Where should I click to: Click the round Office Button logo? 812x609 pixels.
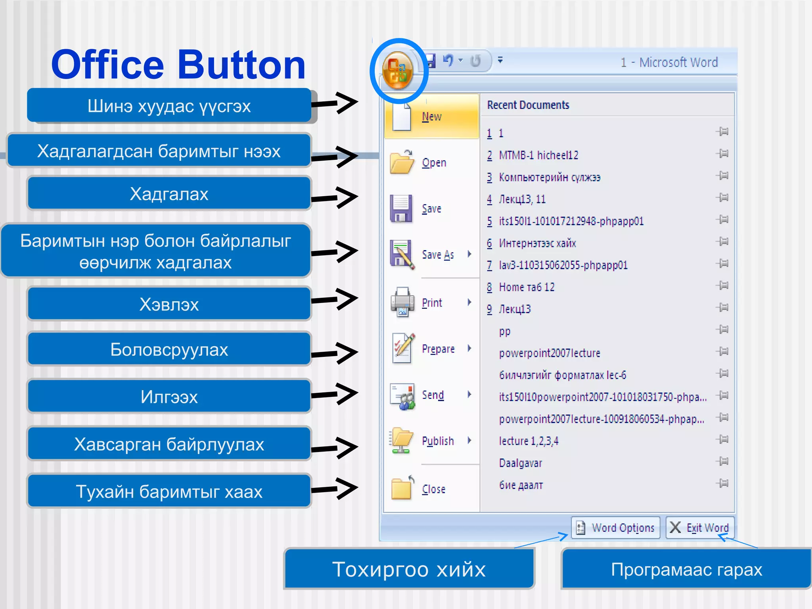[398, 71]
